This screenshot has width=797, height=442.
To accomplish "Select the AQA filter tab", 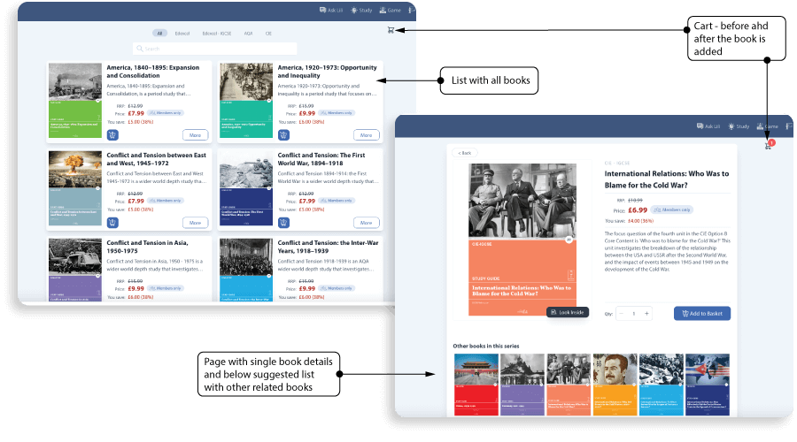I will [248, 34].
